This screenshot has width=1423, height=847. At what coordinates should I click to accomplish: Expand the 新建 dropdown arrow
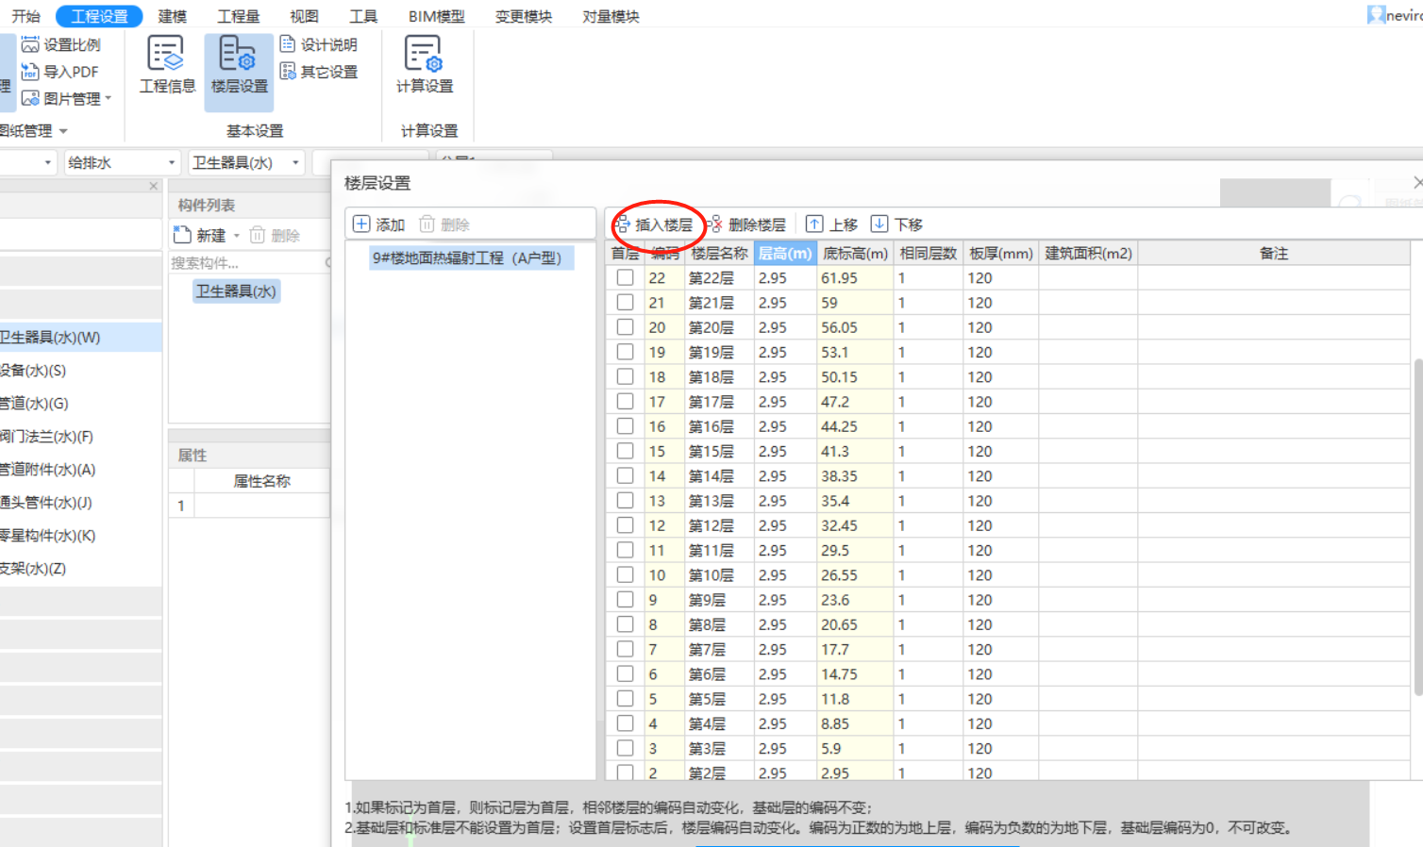tap(238, 235)
